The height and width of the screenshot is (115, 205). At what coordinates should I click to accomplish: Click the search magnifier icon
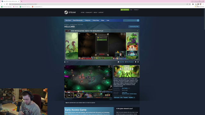[x=138, y=20]
